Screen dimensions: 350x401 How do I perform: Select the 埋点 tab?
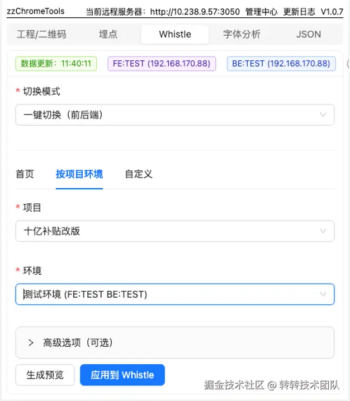(x=108, y=34)
